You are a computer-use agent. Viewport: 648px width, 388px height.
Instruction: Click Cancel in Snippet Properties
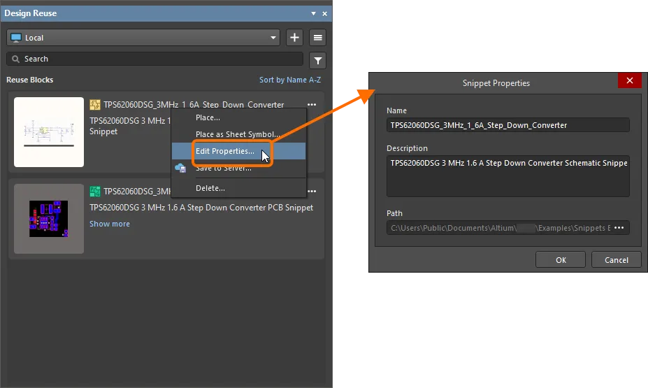click(x=616, y=260)
